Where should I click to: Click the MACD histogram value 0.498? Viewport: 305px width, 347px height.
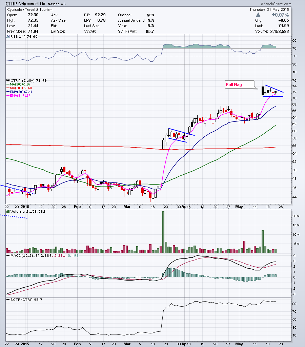point(73,255)
